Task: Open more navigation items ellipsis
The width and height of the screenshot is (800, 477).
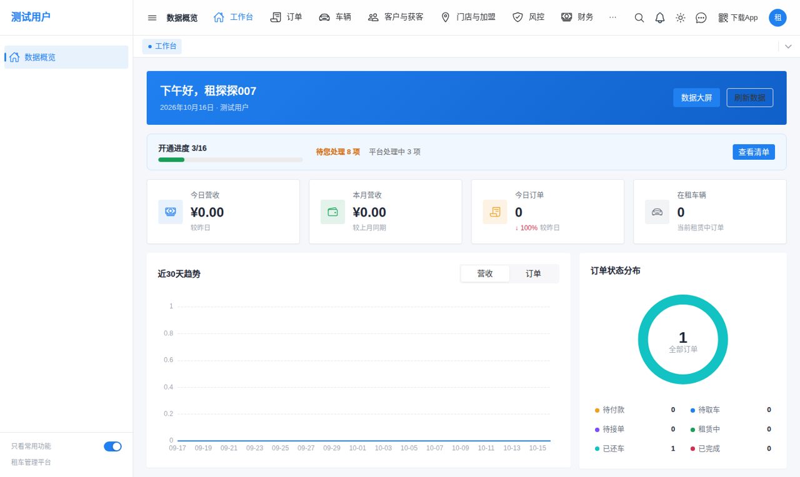Action: point(612,17)
